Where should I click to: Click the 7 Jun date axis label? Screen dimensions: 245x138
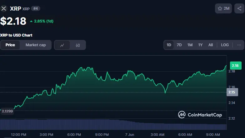(129, 135)
